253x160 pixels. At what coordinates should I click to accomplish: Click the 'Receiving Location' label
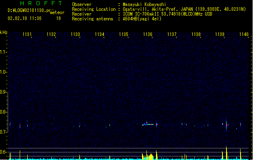(94, 9)
